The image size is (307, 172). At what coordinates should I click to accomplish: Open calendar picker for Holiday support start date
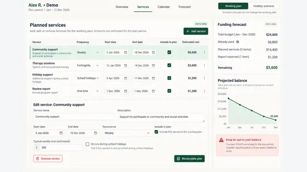[x=126, y=78]
